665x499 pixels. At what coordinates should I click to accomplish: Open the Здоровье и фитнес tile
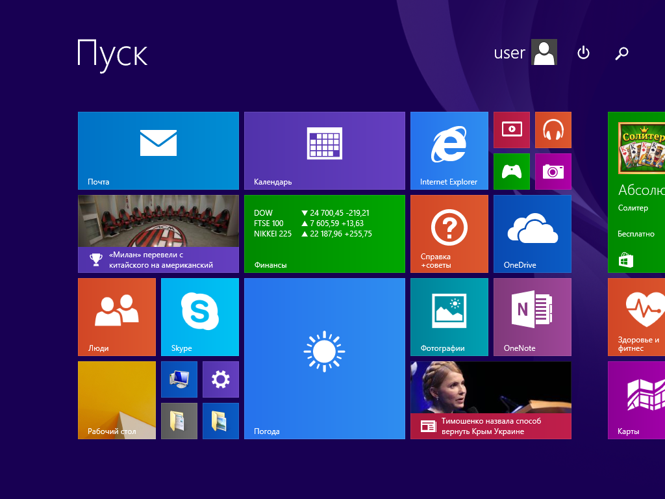[x=636, y=317]
